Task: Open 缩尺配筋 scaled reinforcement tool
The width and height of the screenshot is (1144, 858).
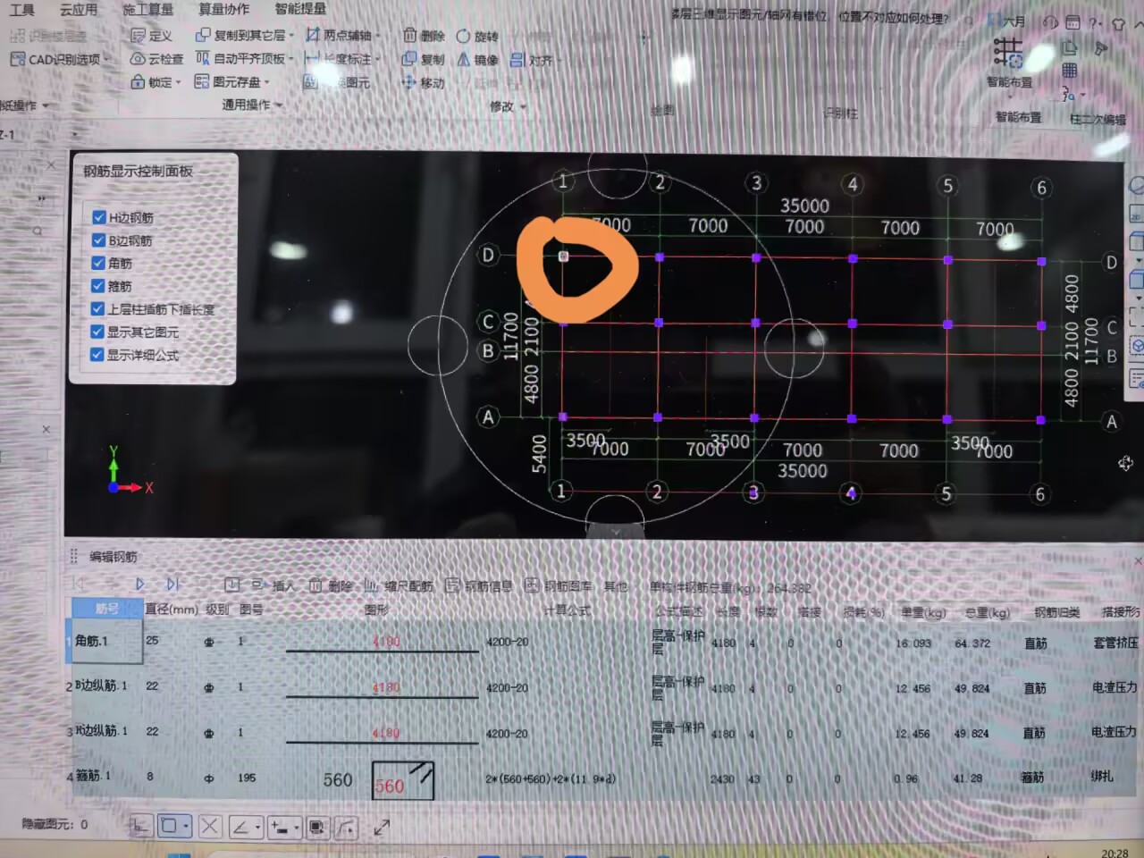Action: tap(399, 585)
